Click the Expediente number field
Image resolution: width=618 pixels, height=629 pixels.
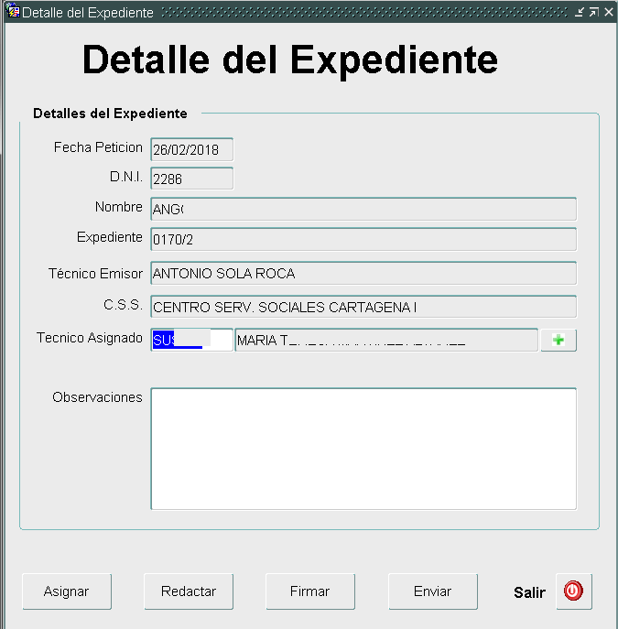pos(363,239)
